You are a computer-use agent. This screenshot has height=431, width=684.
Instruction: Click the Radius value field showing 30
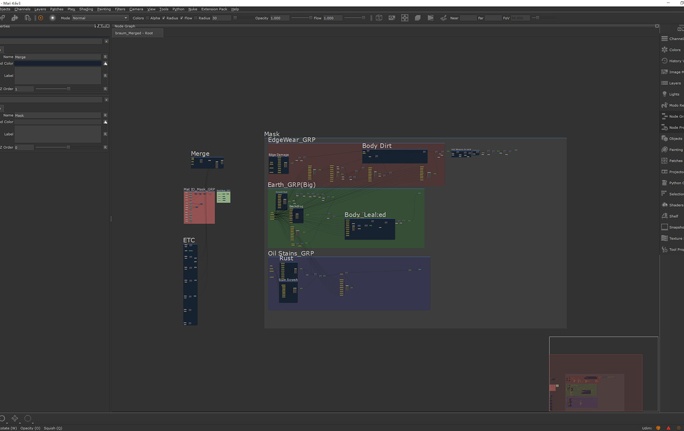click(x=221, y=18)
